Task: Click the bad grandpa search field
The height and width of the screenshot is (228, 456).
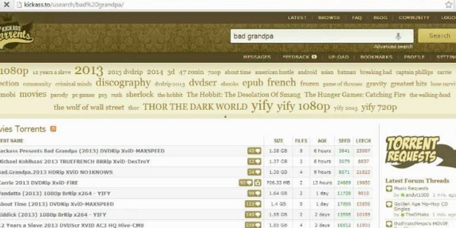Action: point(322,36)
